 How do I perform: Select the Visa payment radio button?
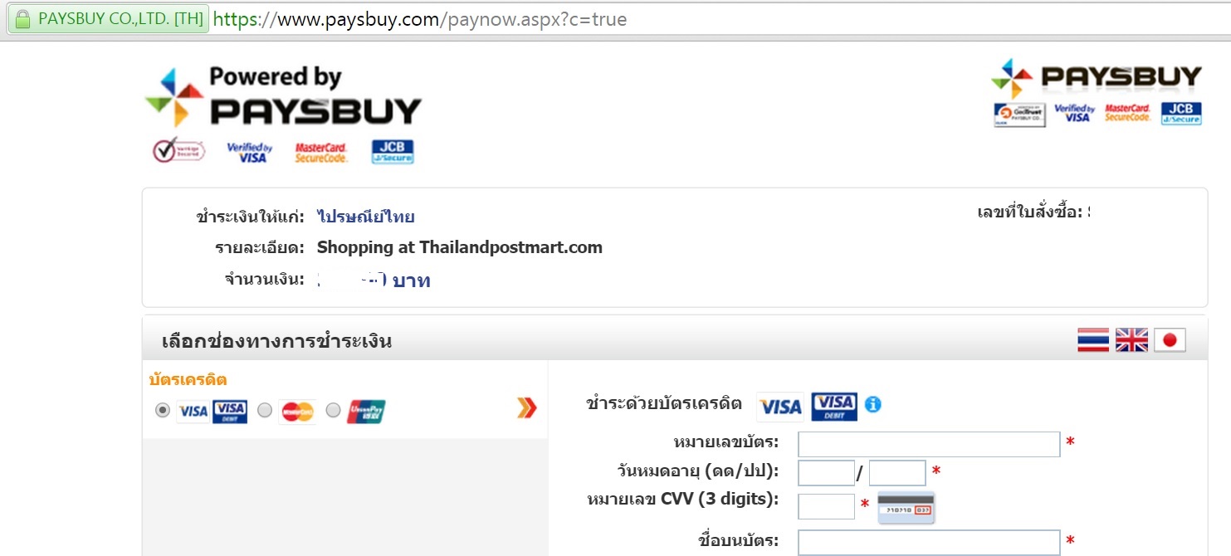coord(163,410)
